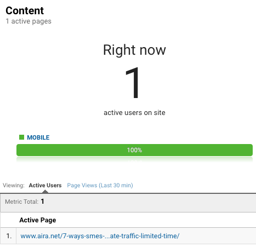Click the large active users count number

pos(133,83)
